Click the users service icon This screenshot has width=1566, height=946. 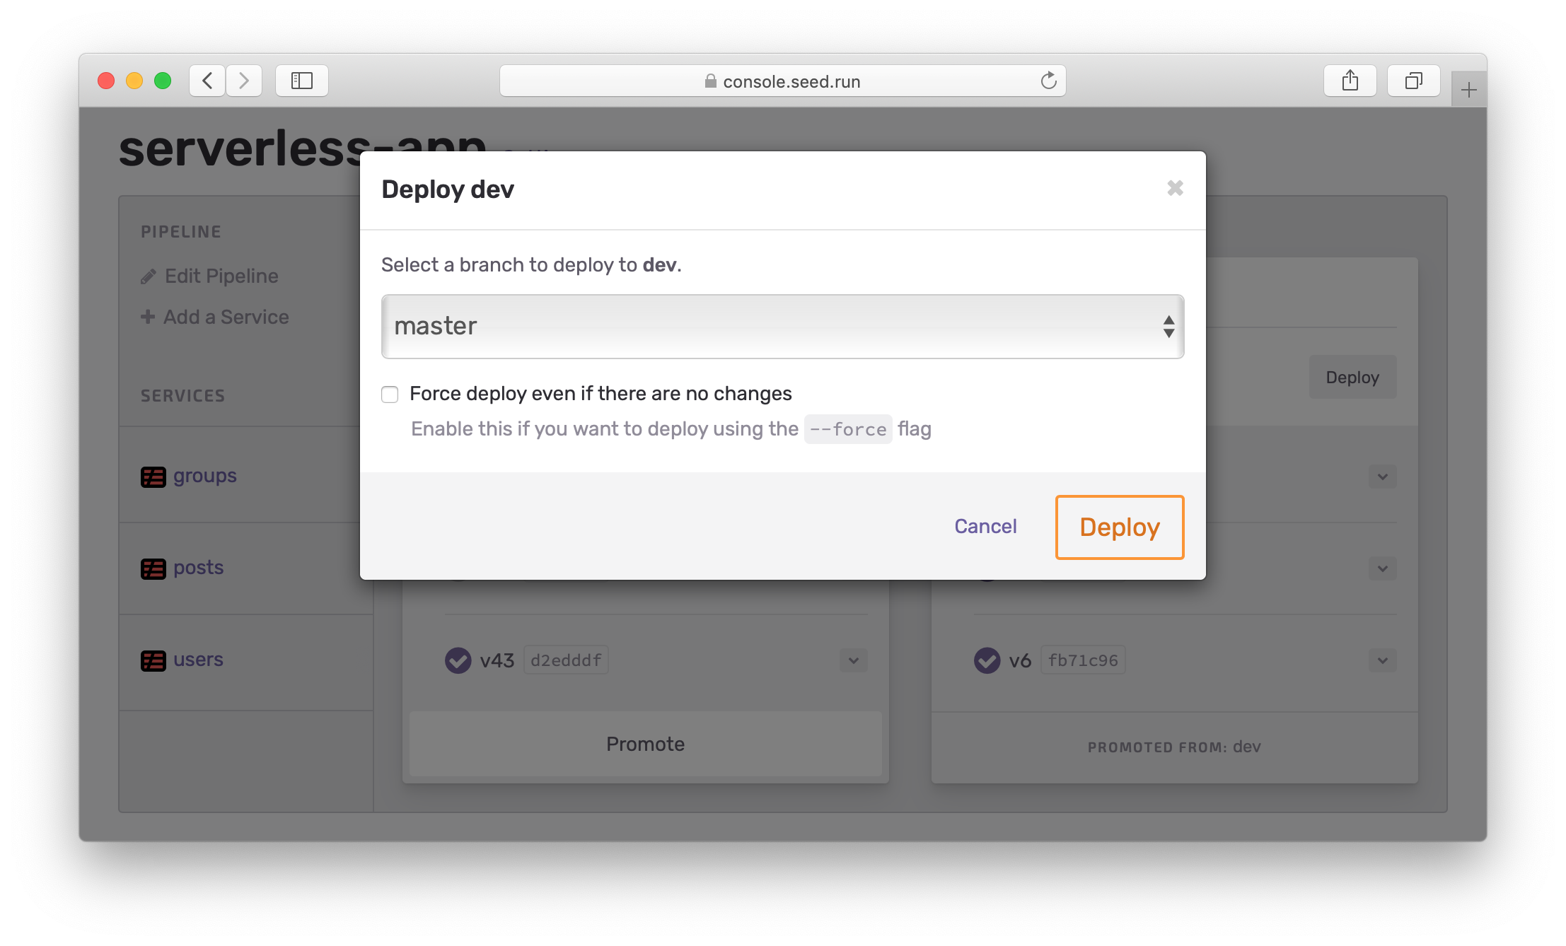point(153,658)
